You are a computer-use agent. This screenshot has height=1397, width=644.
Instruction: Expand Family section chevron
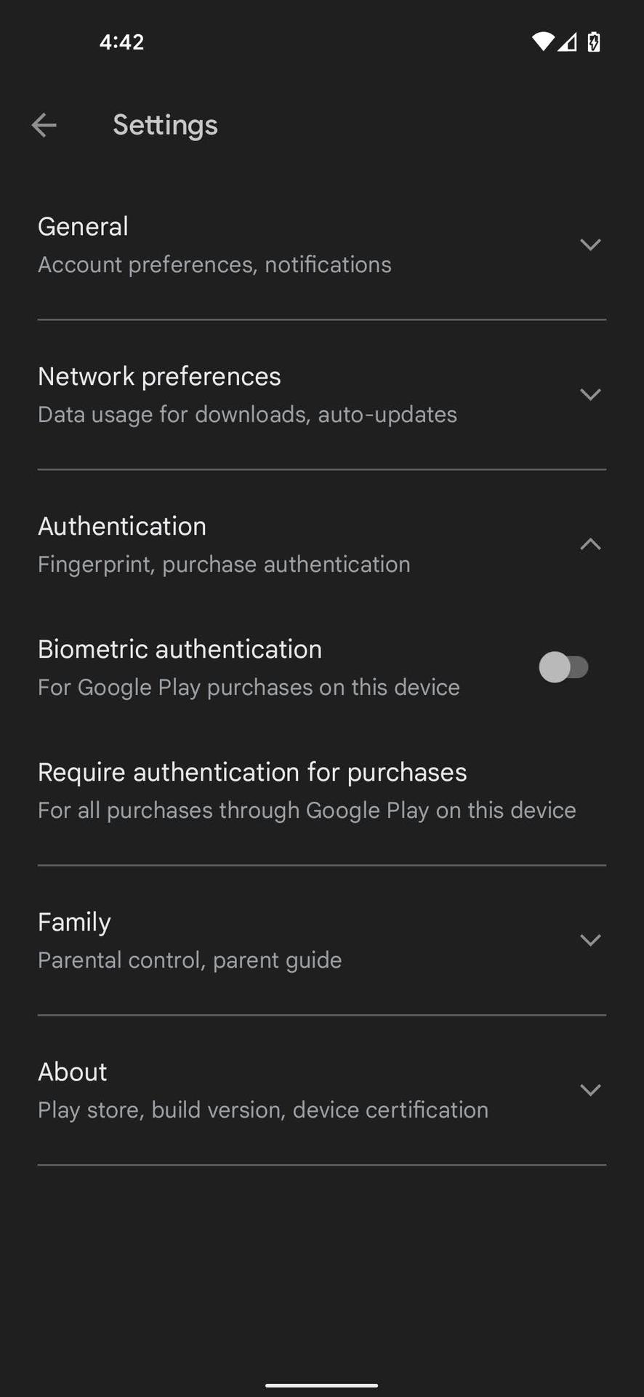[x=590, y=940]
